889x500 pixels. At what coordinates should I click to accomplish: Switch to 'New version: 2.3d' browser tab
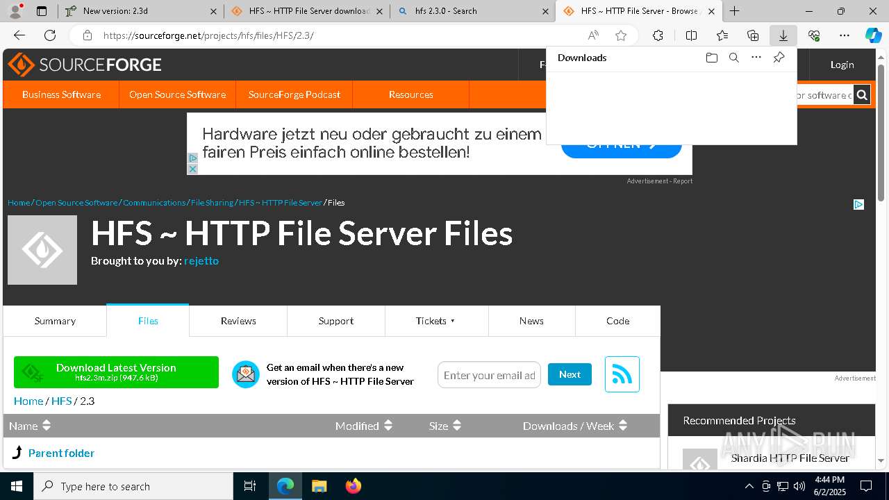(141, 11)
